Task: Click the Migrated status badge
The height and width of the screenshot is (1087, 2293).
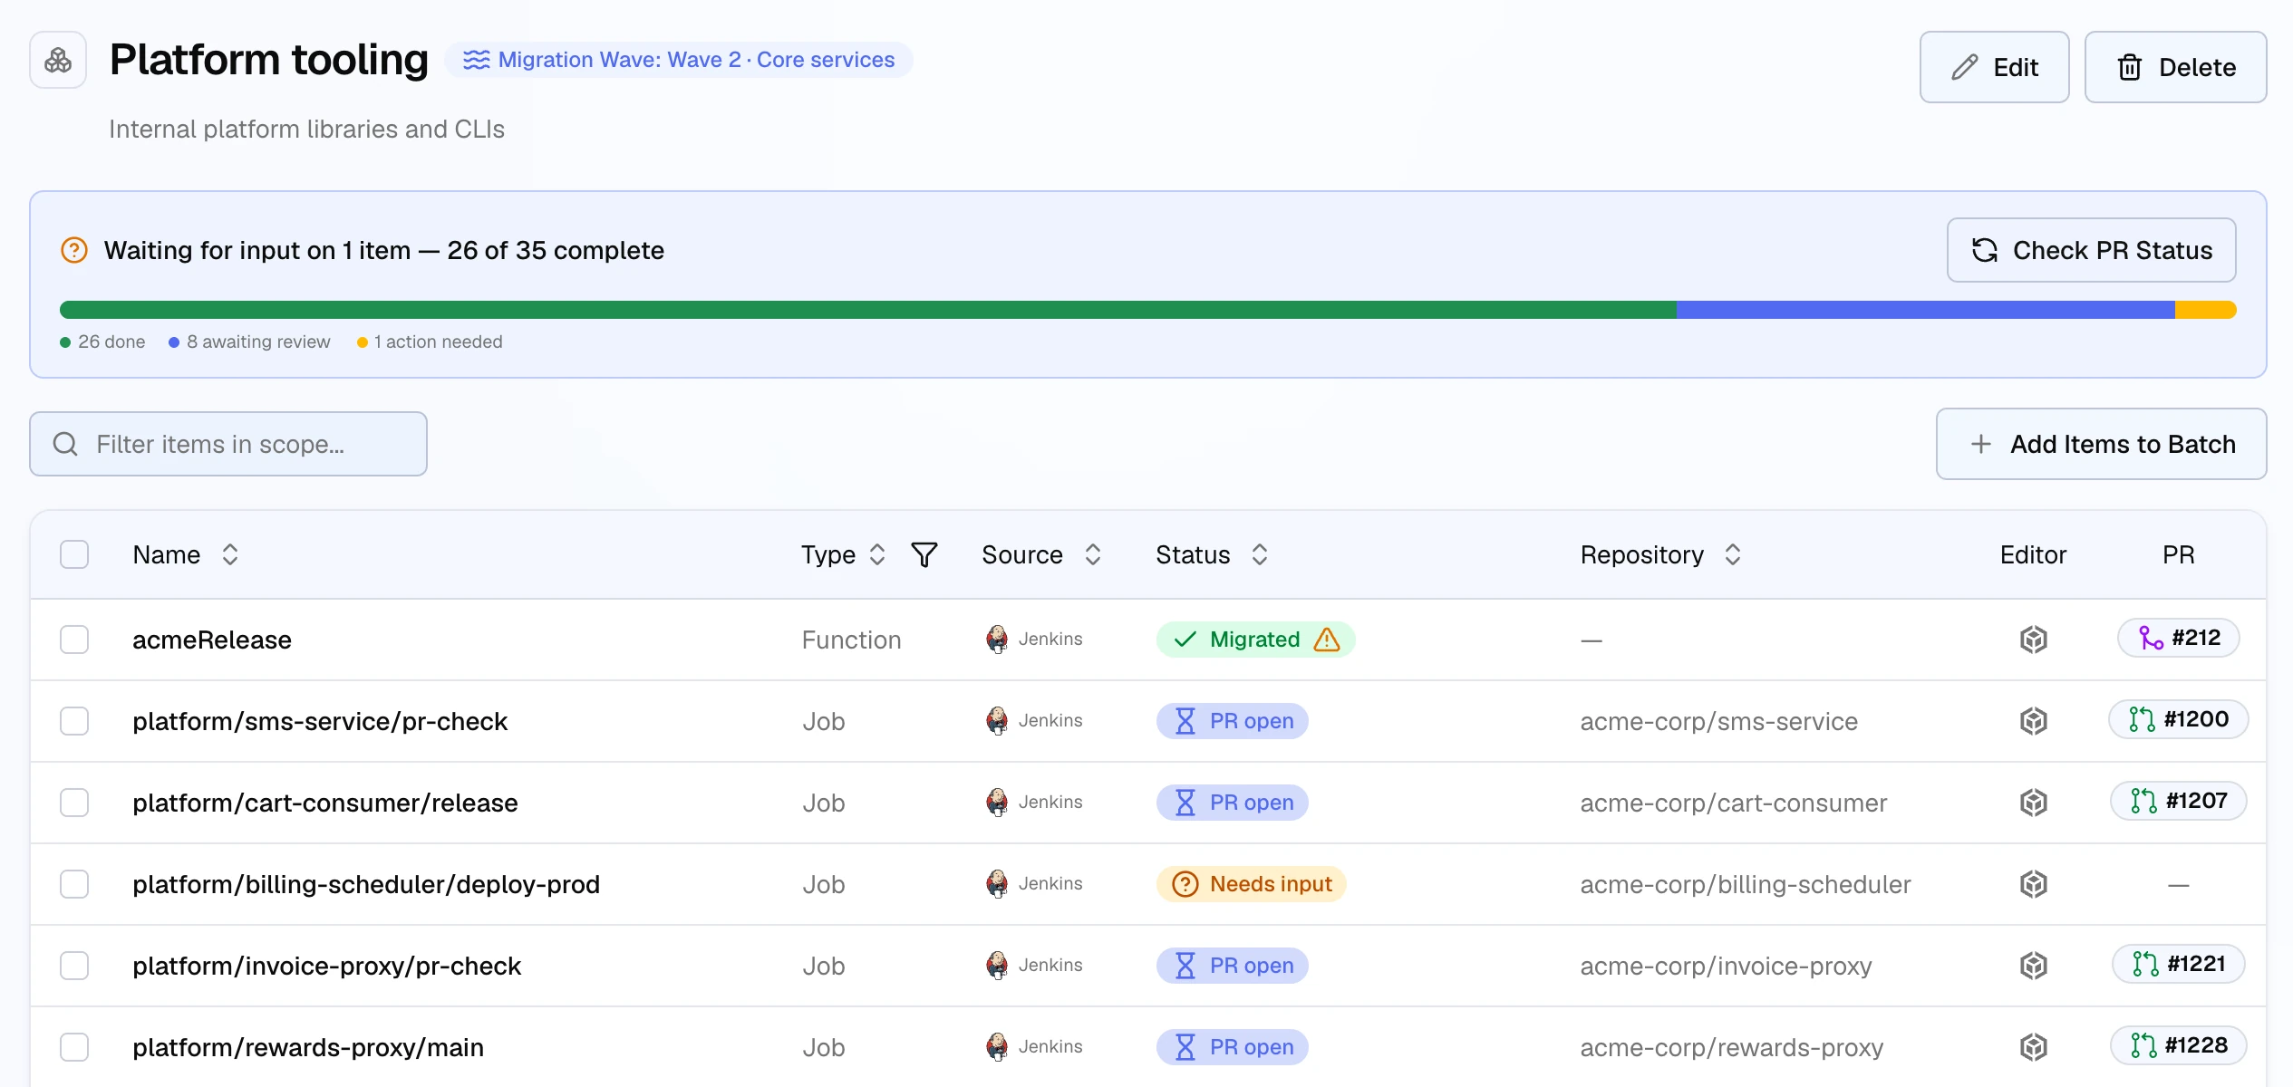Action: click(x=1255, y=640)
